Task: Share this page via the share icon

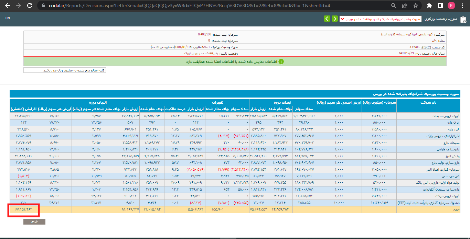Action: coord(404,5)
